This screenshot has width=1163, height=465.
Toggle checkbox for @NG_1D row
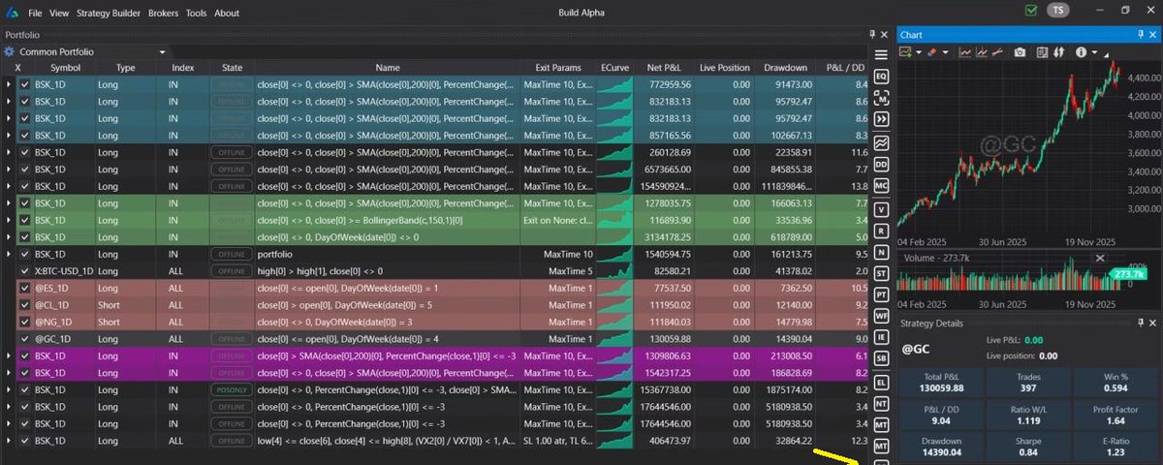[x=25, y=322]
